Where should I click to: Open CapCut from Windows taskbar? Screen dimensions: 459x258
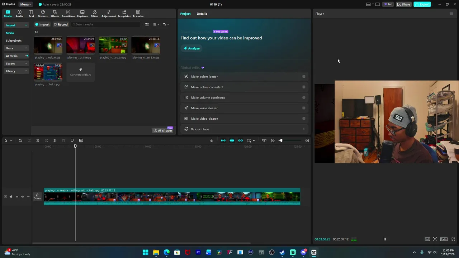pyautogui.click(x=314, y=252)
